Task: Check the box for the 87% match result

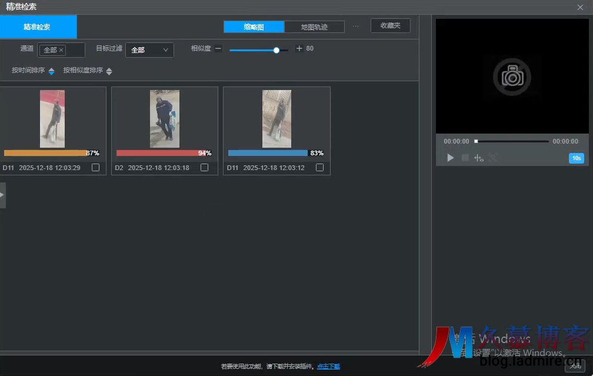Action: (96, 168)
